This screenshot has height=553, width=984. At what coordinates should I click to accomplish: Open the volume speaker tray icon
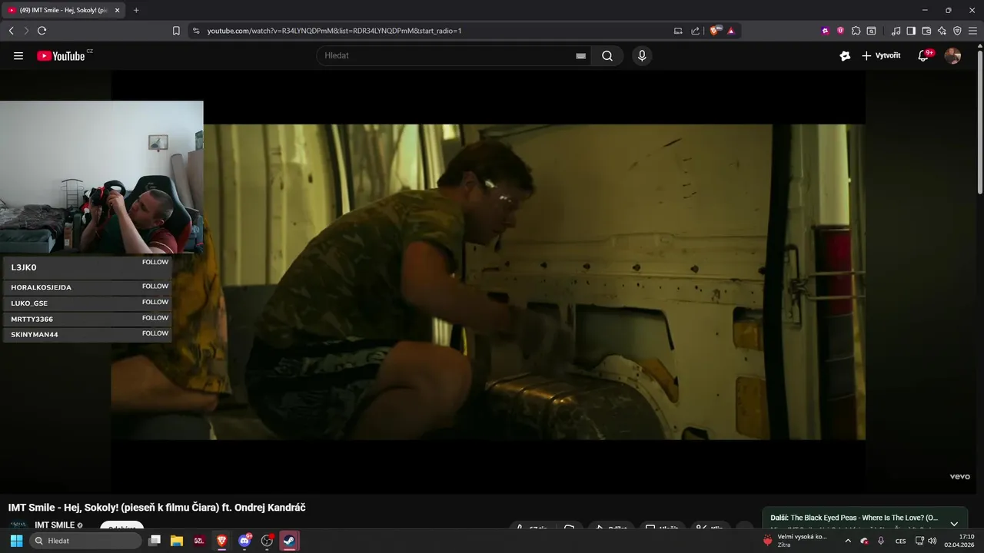coord(932,541)
